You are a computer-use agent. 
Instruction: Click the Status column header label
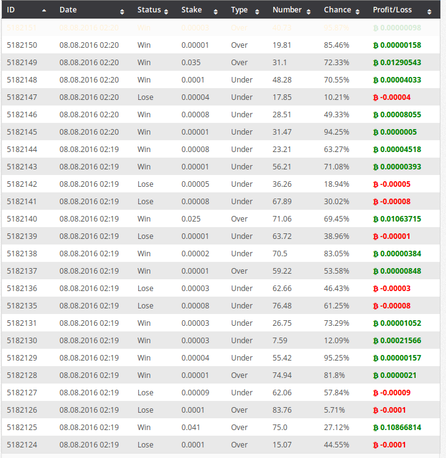pos(149,10)
